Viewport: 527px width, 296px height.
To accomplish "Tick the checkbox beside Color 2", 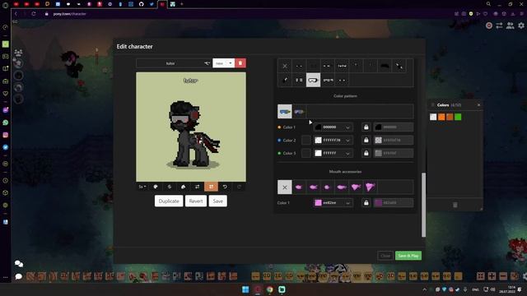I will coord(305,141).
